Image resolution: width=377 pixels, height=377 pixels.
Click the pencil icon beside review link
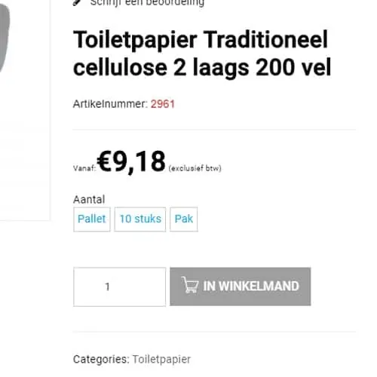(77, 2)
